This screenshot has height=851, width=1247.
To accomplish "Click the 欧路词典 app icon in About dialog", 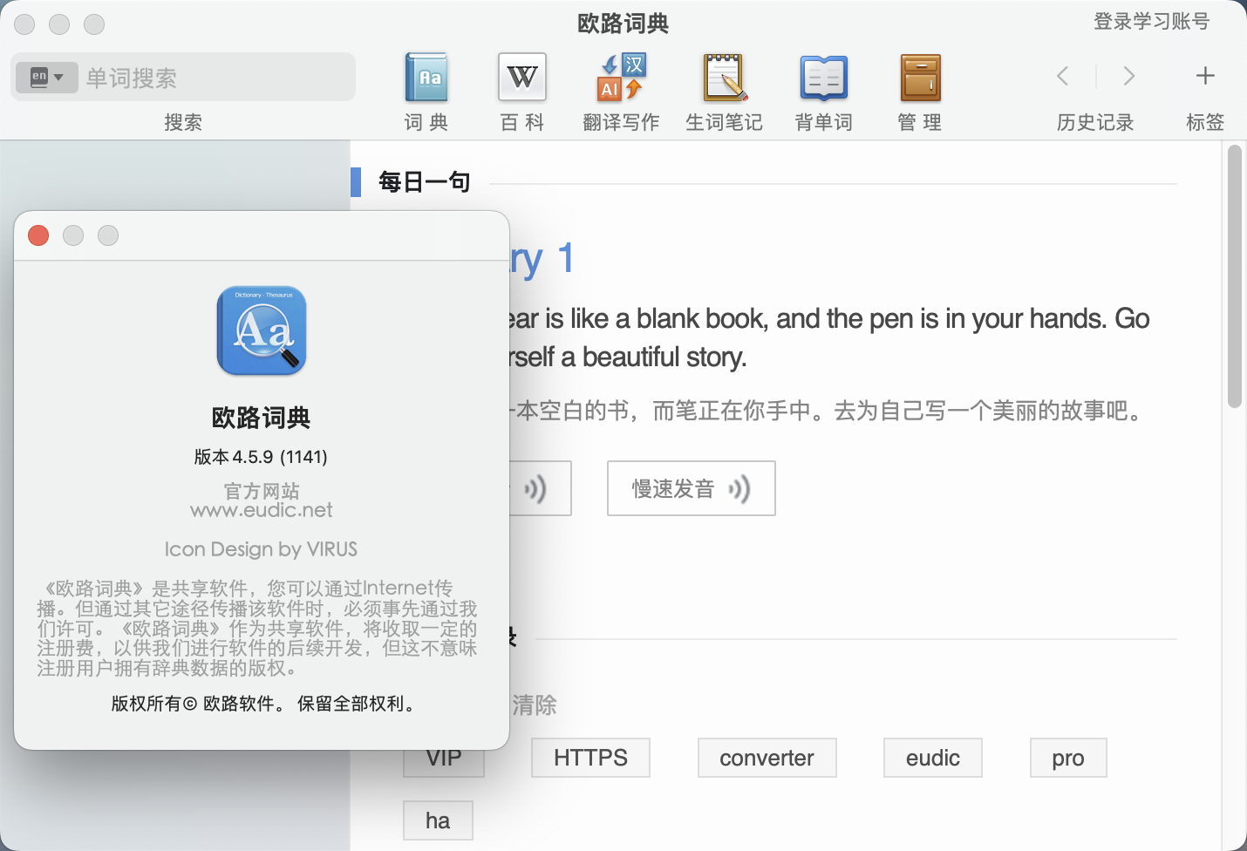I will pyautogui.click(x=262, y=330).
